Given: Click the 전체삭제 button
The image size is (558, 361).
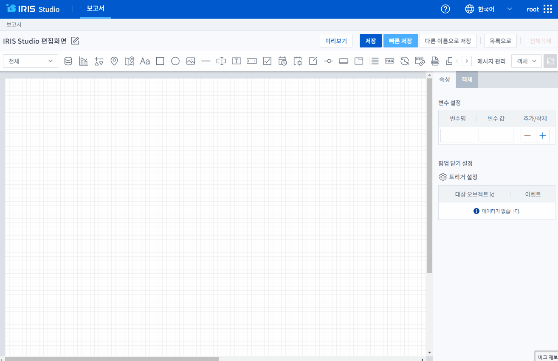Looking at the screenshot, I should tap(541, 41).
